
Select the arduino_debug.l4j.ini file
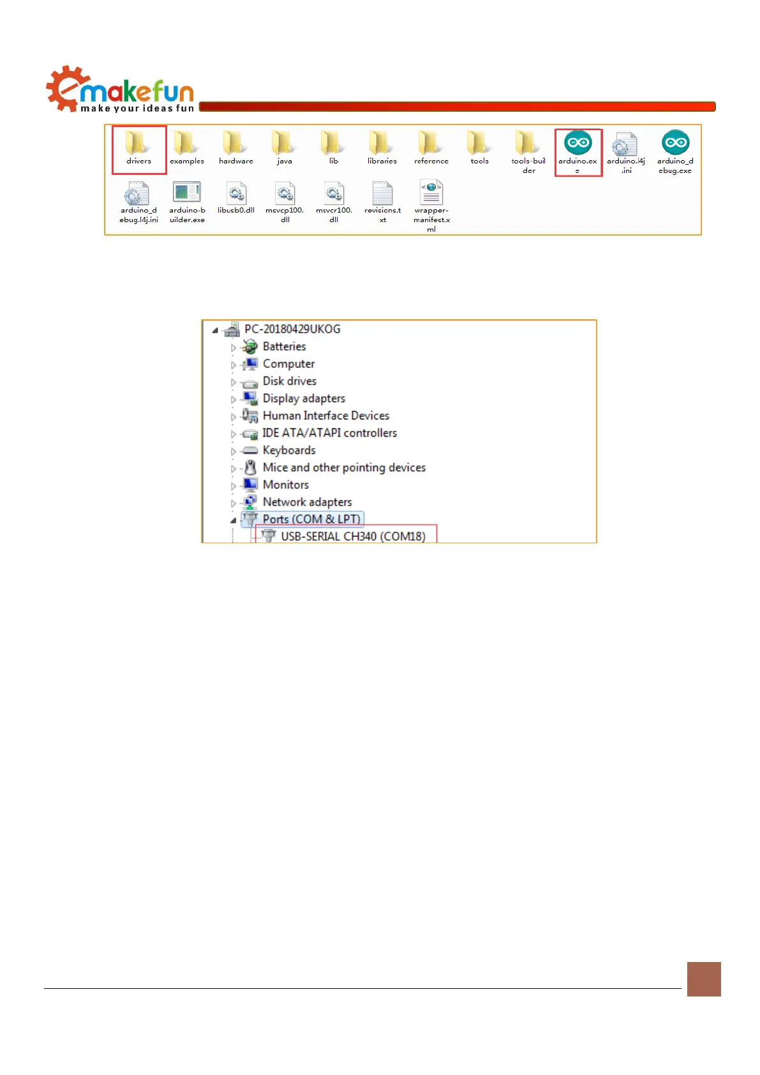(x=138, y=202)
